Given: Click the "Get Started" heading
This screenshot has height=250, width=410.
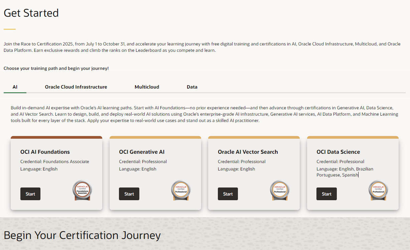Looking at the screenshot, I should pos(31,13).
